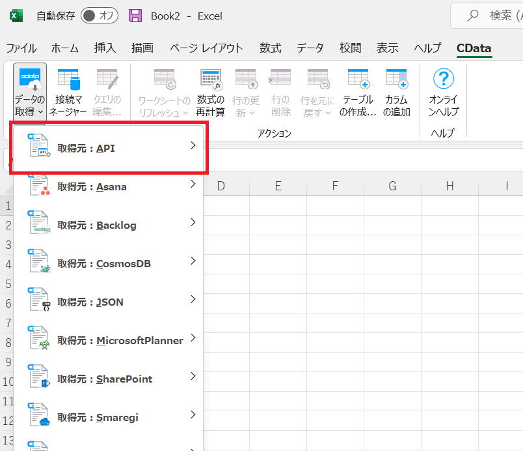Image resolution: width=523 pixels, height=451 pixels.
Task: Select column G header
Action: tap(393, 186)
